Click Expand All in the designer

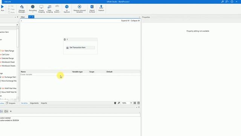tap(125, 20)
